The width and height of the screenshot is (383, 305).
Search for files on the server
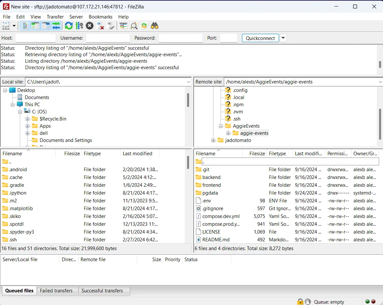click(x=155, y=26)
